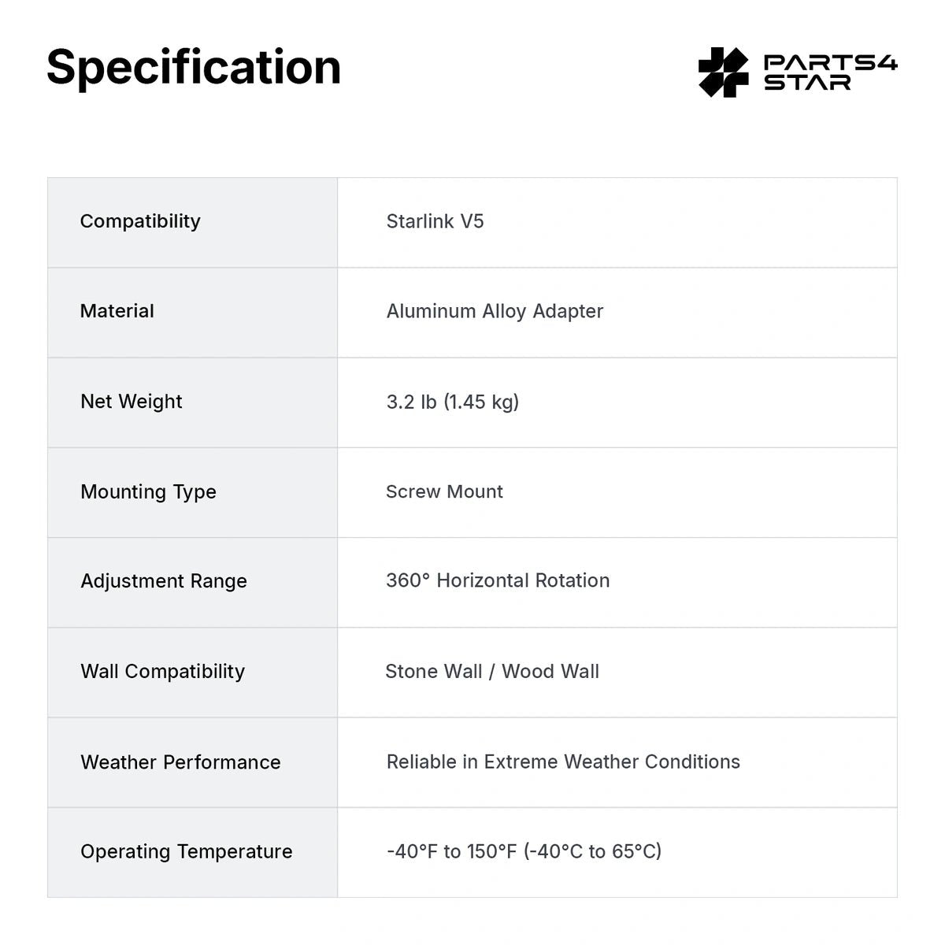This screenshot has width=945, height=945.
Task: Click the Screw Mount value
Action: click(x=444, y=491)
